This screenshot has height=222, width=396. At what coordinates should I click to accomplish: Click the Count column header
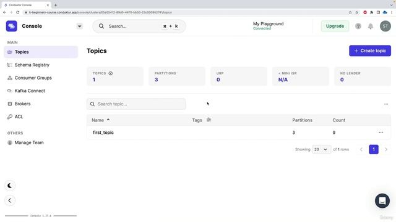point(338,120)
